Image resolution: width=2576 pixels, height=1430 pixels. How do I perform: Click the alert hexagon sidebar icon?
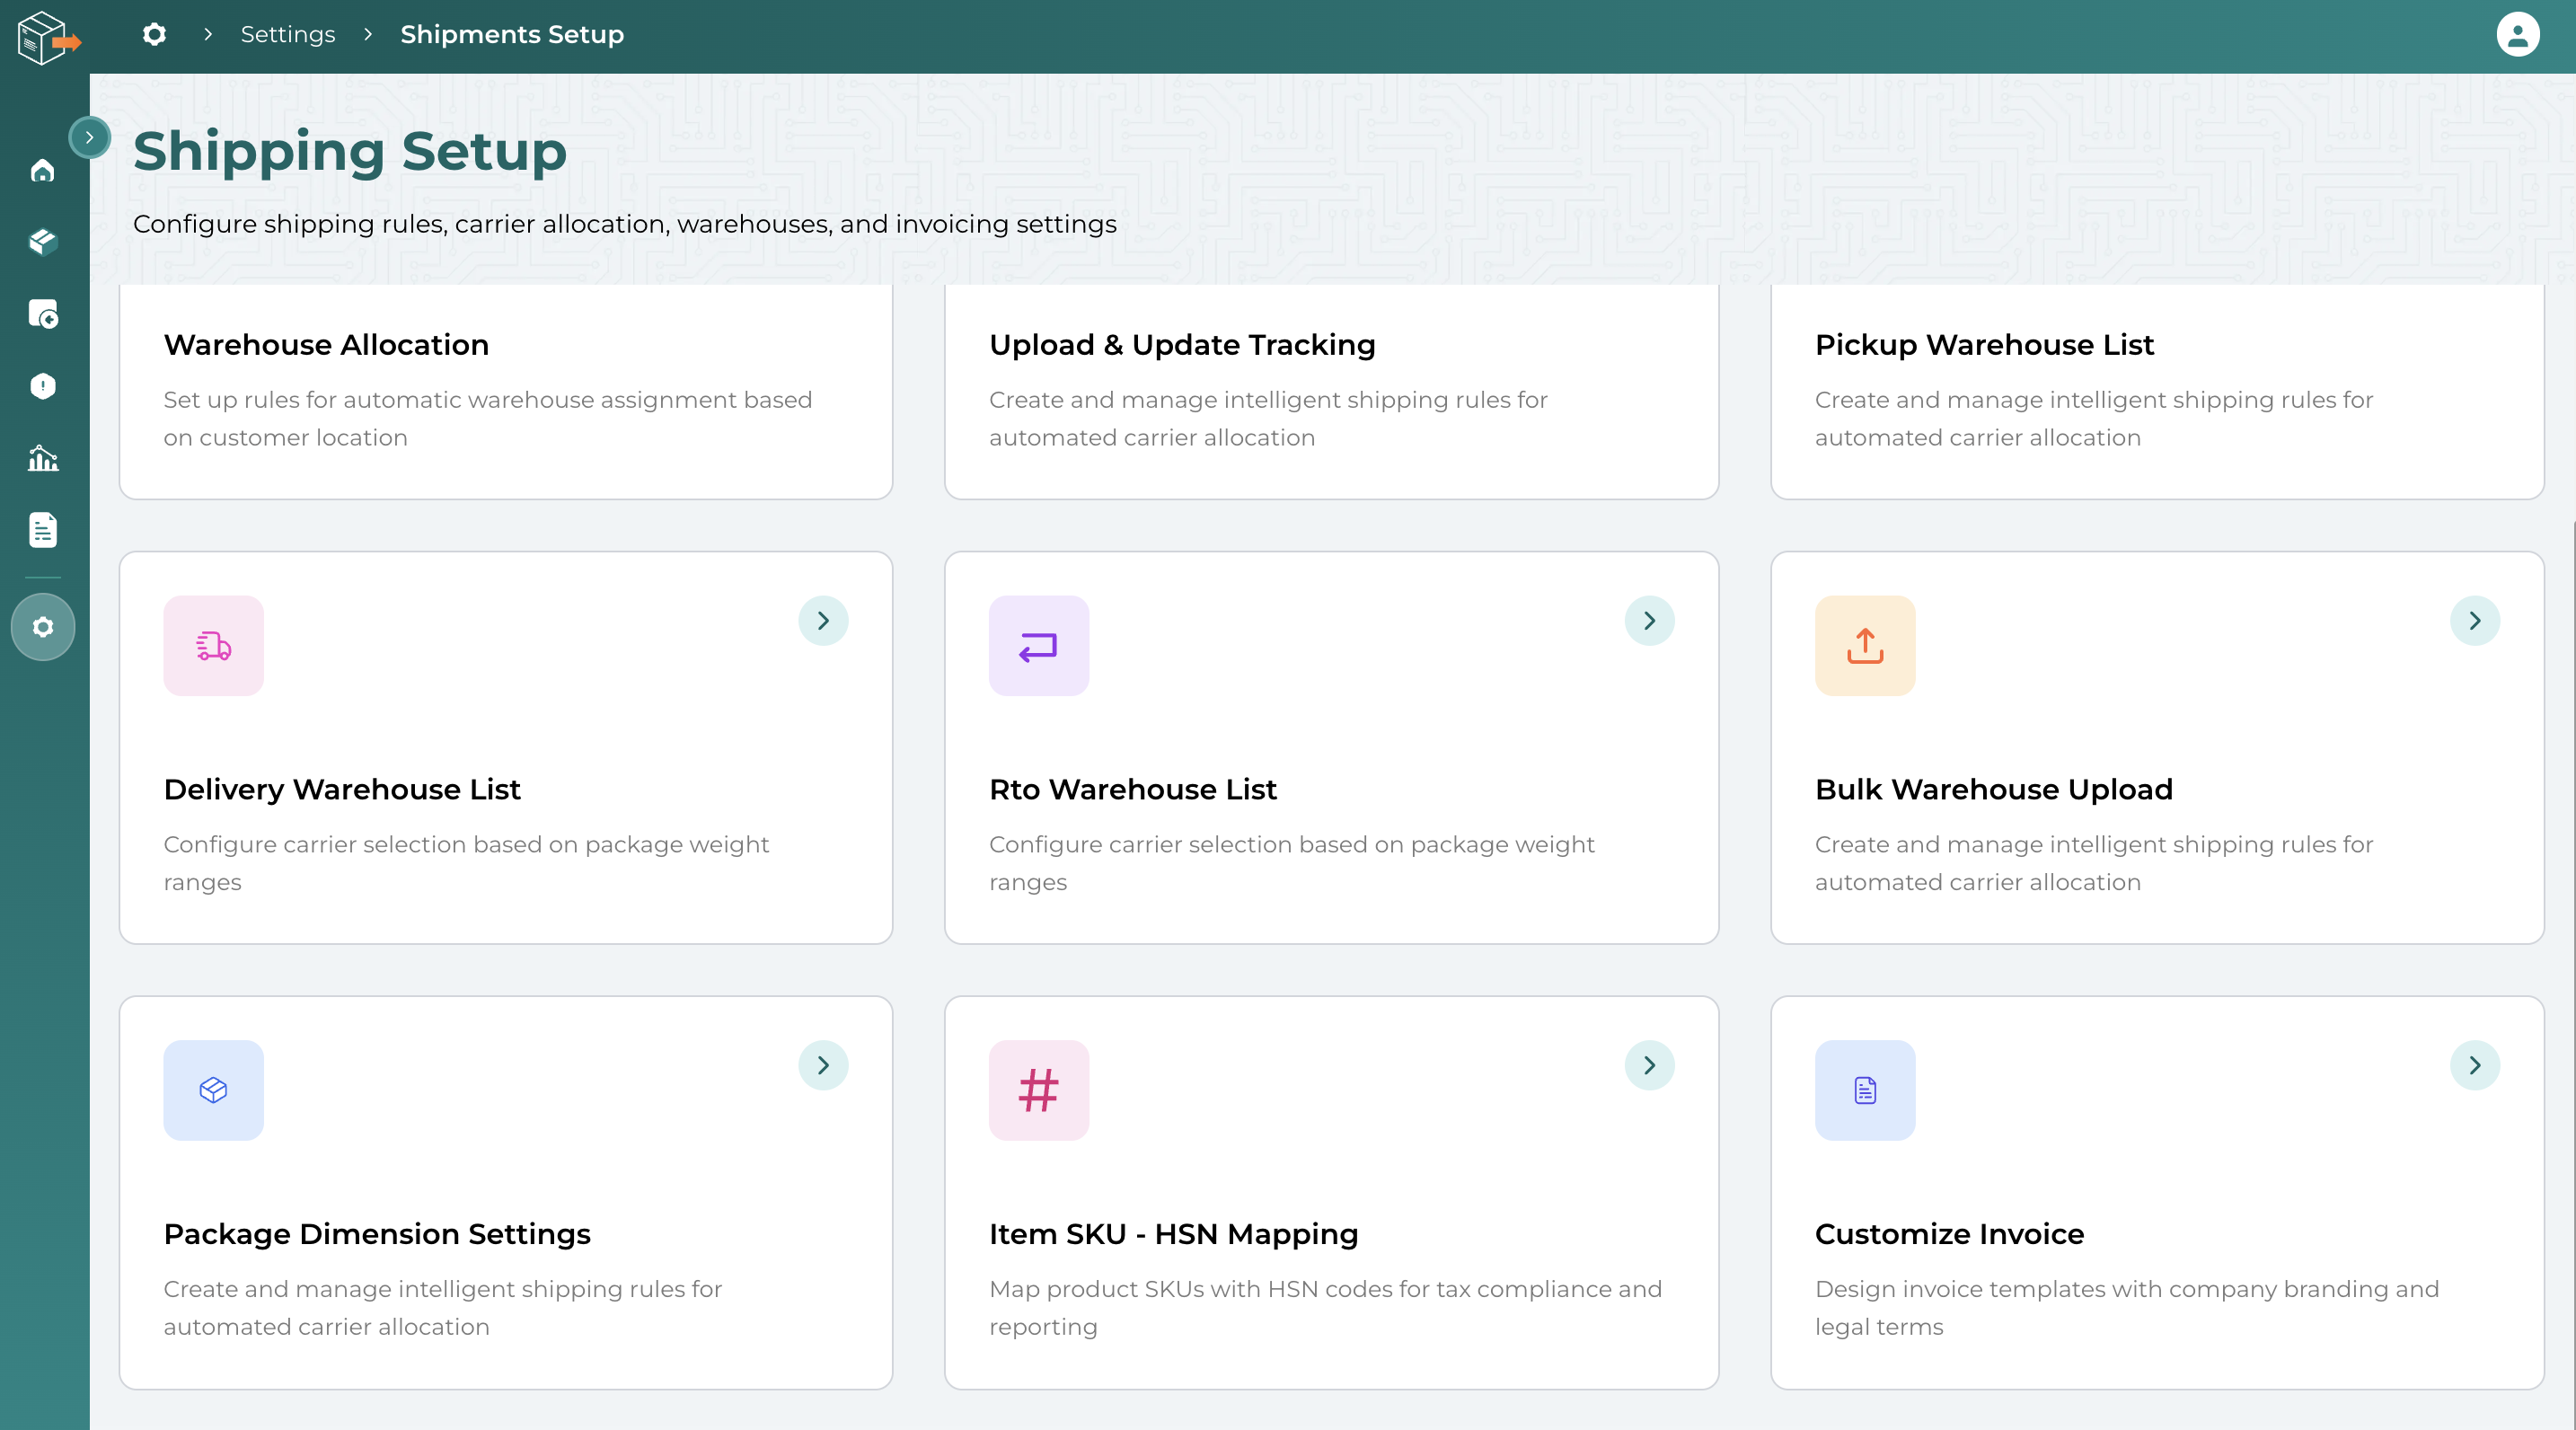[x=42, y=386]
